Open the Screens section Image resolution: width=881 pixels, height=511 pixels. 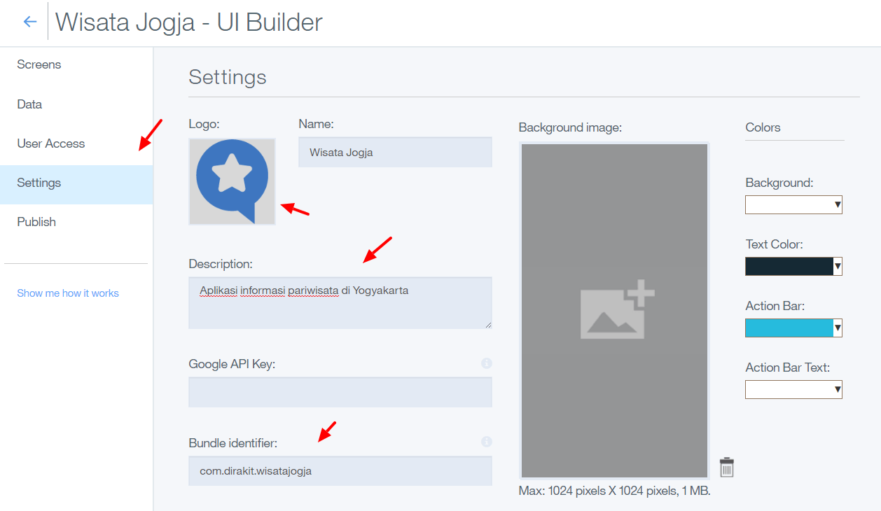[39, 64]
